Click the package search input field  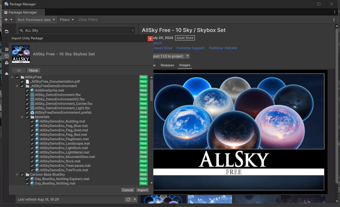77,30
